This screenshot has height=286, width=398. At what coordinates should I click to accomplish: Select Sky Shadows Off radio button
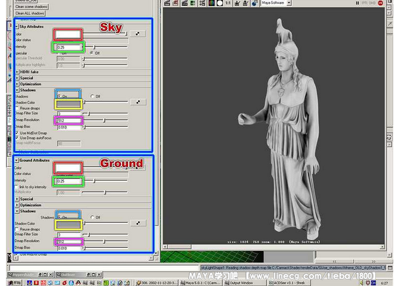(x=92, y=96)
